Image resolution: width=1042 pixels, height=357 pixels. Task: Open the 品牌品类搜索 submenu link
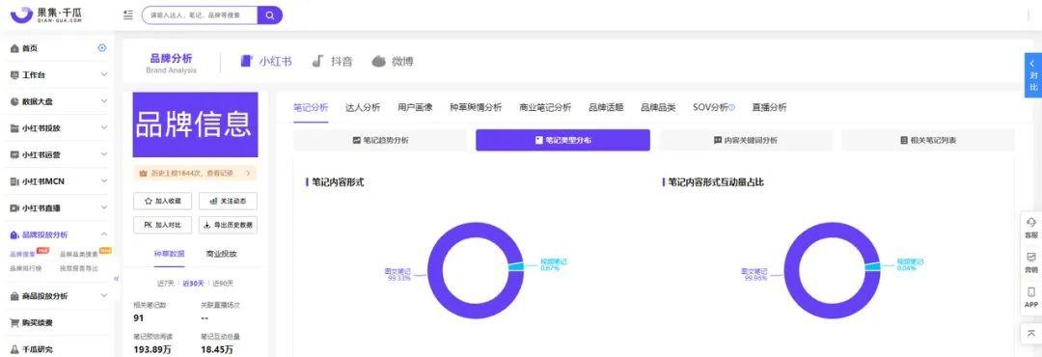(79, 254)
